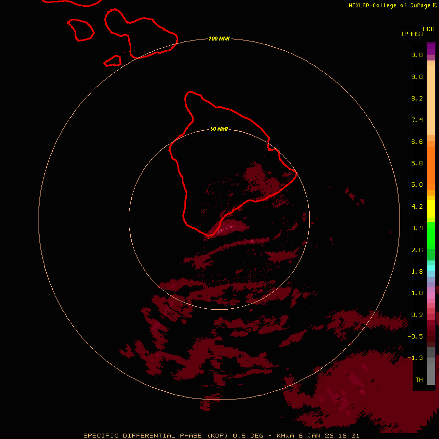Click the 5.8 value on the scale
This screenshot has width=439, height=439.
pyautogui.click(x=417, y=163)
